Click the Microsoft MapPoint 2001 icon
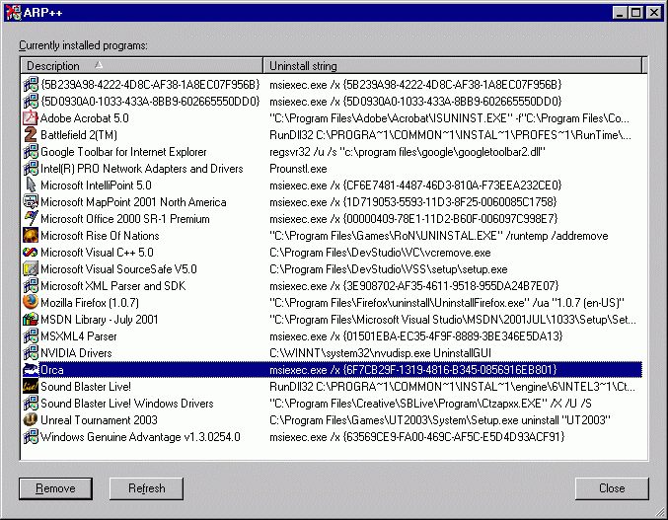668x520 pixels. [x=31, y=202]
